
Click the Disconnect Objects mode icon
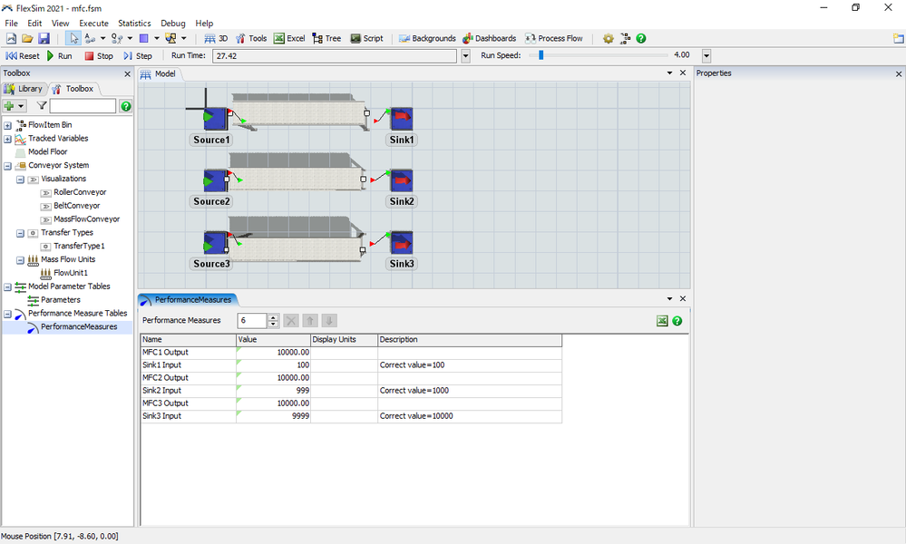(117, 38)
